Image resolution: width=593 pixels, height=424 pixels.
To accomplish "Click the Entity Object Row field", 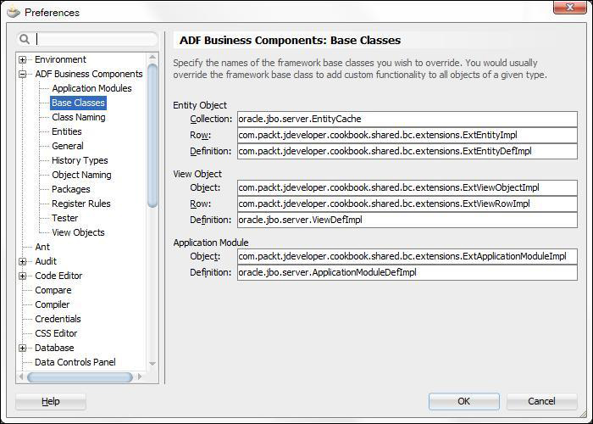I will 407,135.
